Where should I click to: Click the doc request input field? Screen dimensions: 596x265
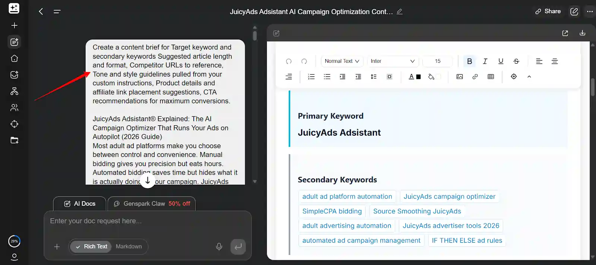[x=148, y=221]
